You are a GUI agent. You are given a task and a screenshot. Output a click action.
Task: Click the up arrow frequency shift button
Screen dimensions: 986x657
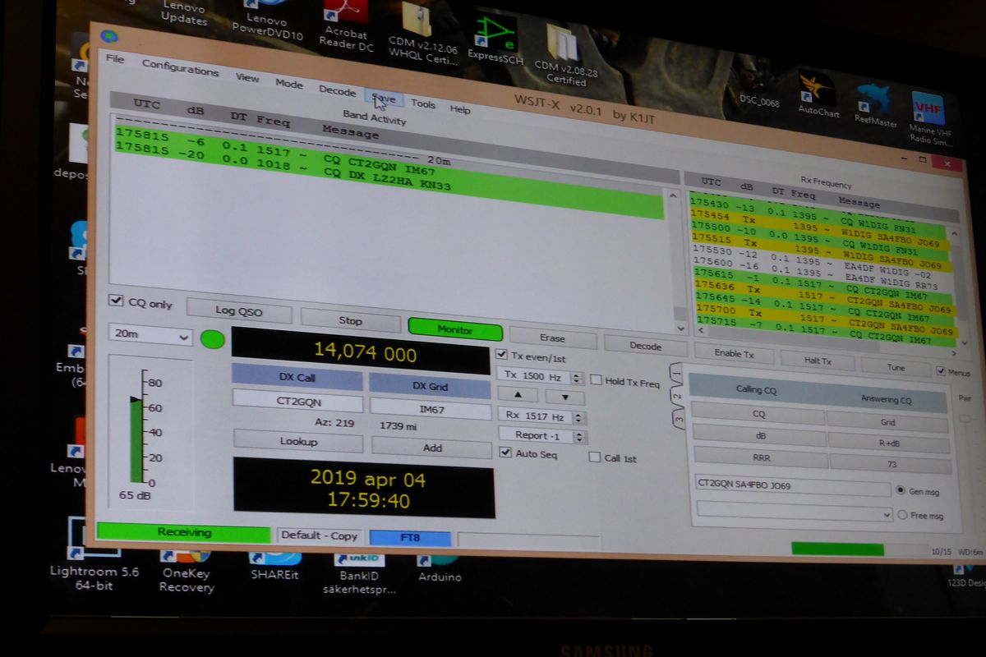pos(518,396)
